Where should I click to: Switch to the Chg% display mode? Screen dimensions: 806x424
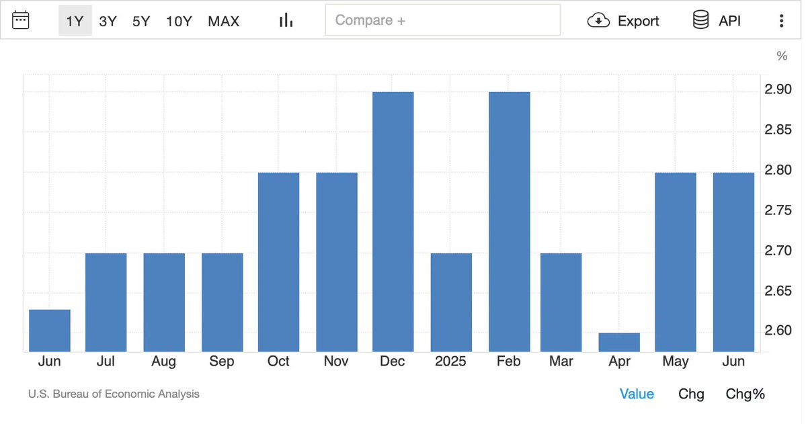tap(745, 394)
